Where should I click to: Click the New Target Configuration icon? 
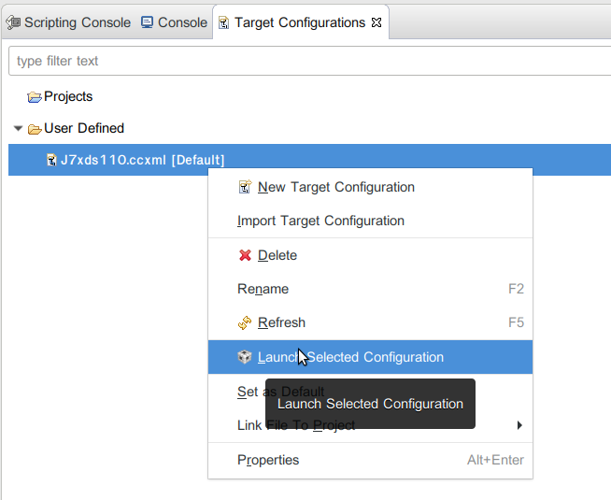(x=245, y=187)
